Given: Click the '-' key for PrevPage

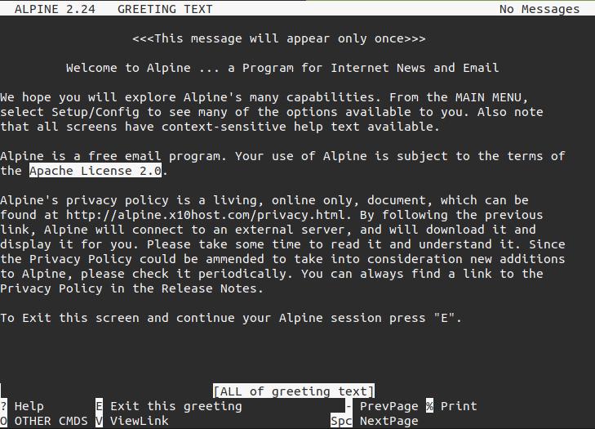Looking at the screenshot, I should (349, 406).
